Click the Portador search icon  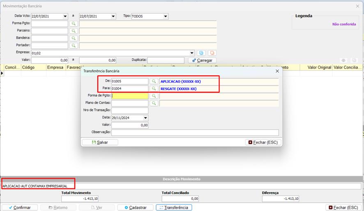(x=73, y=45)
